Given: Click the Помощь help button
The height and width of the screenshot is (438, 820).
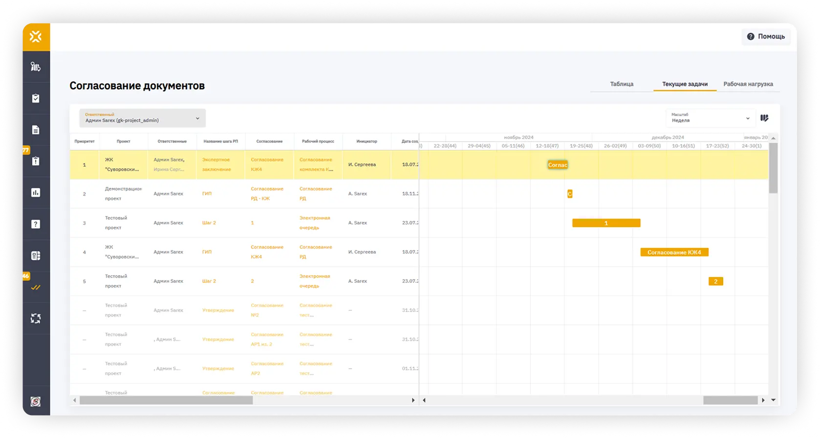Looking at the screenshot, I should tap(766, 37).
